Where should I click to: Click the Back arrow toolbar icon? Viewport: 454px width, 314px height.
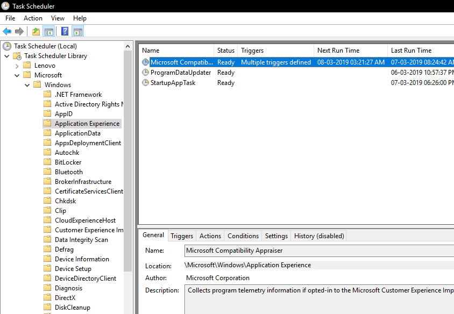pyautogui.click(x=7, y=31)
